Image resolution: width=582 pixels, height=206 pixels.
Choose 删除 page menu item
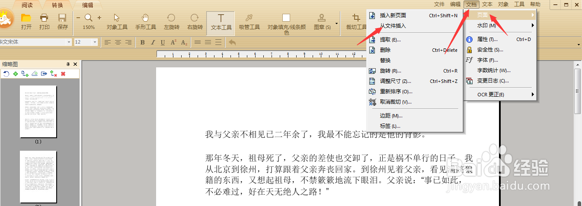(x=415, y=50)
